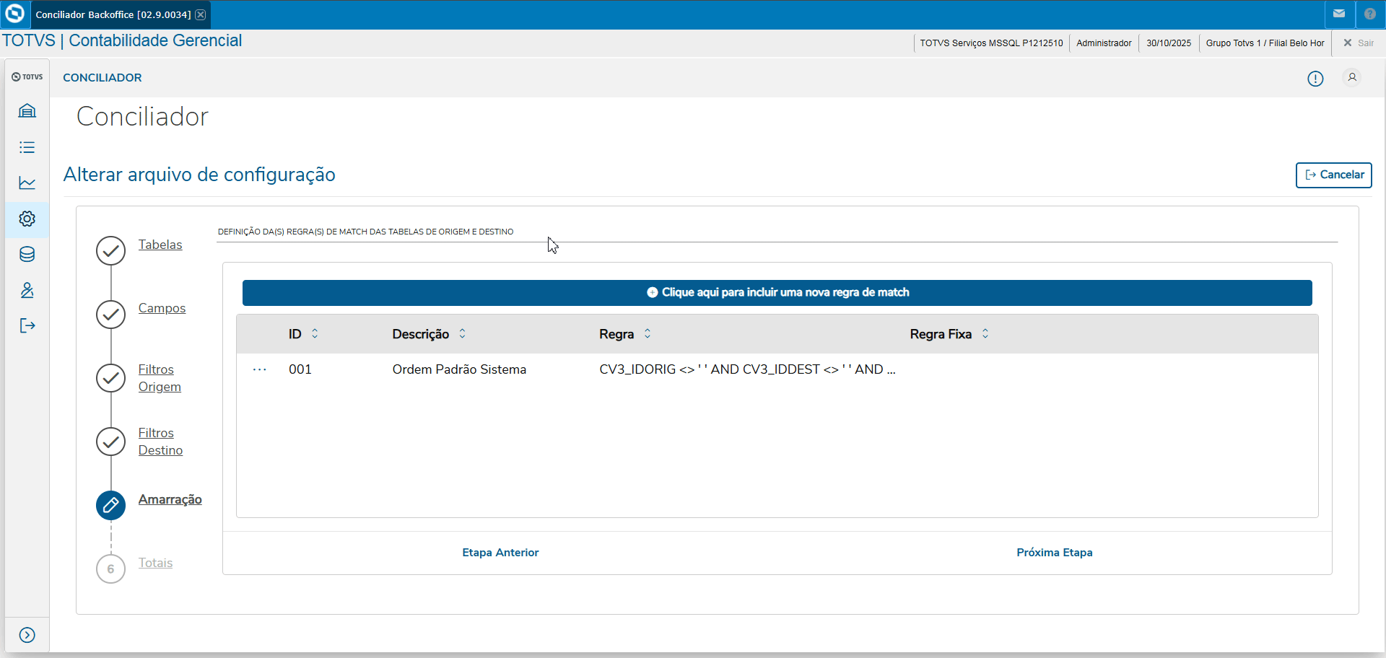Open the user avatar icon at top right
Image resolution: width=1386 pixels, height=658 pixels.
1352,77
